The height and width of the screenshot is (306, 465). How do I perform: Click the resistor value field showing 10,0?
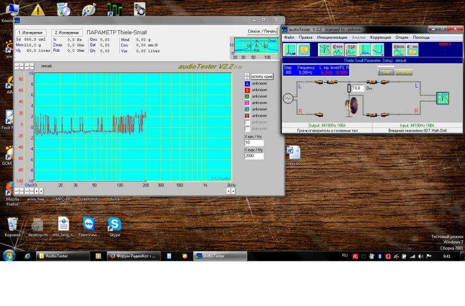[x=357, y=88]
